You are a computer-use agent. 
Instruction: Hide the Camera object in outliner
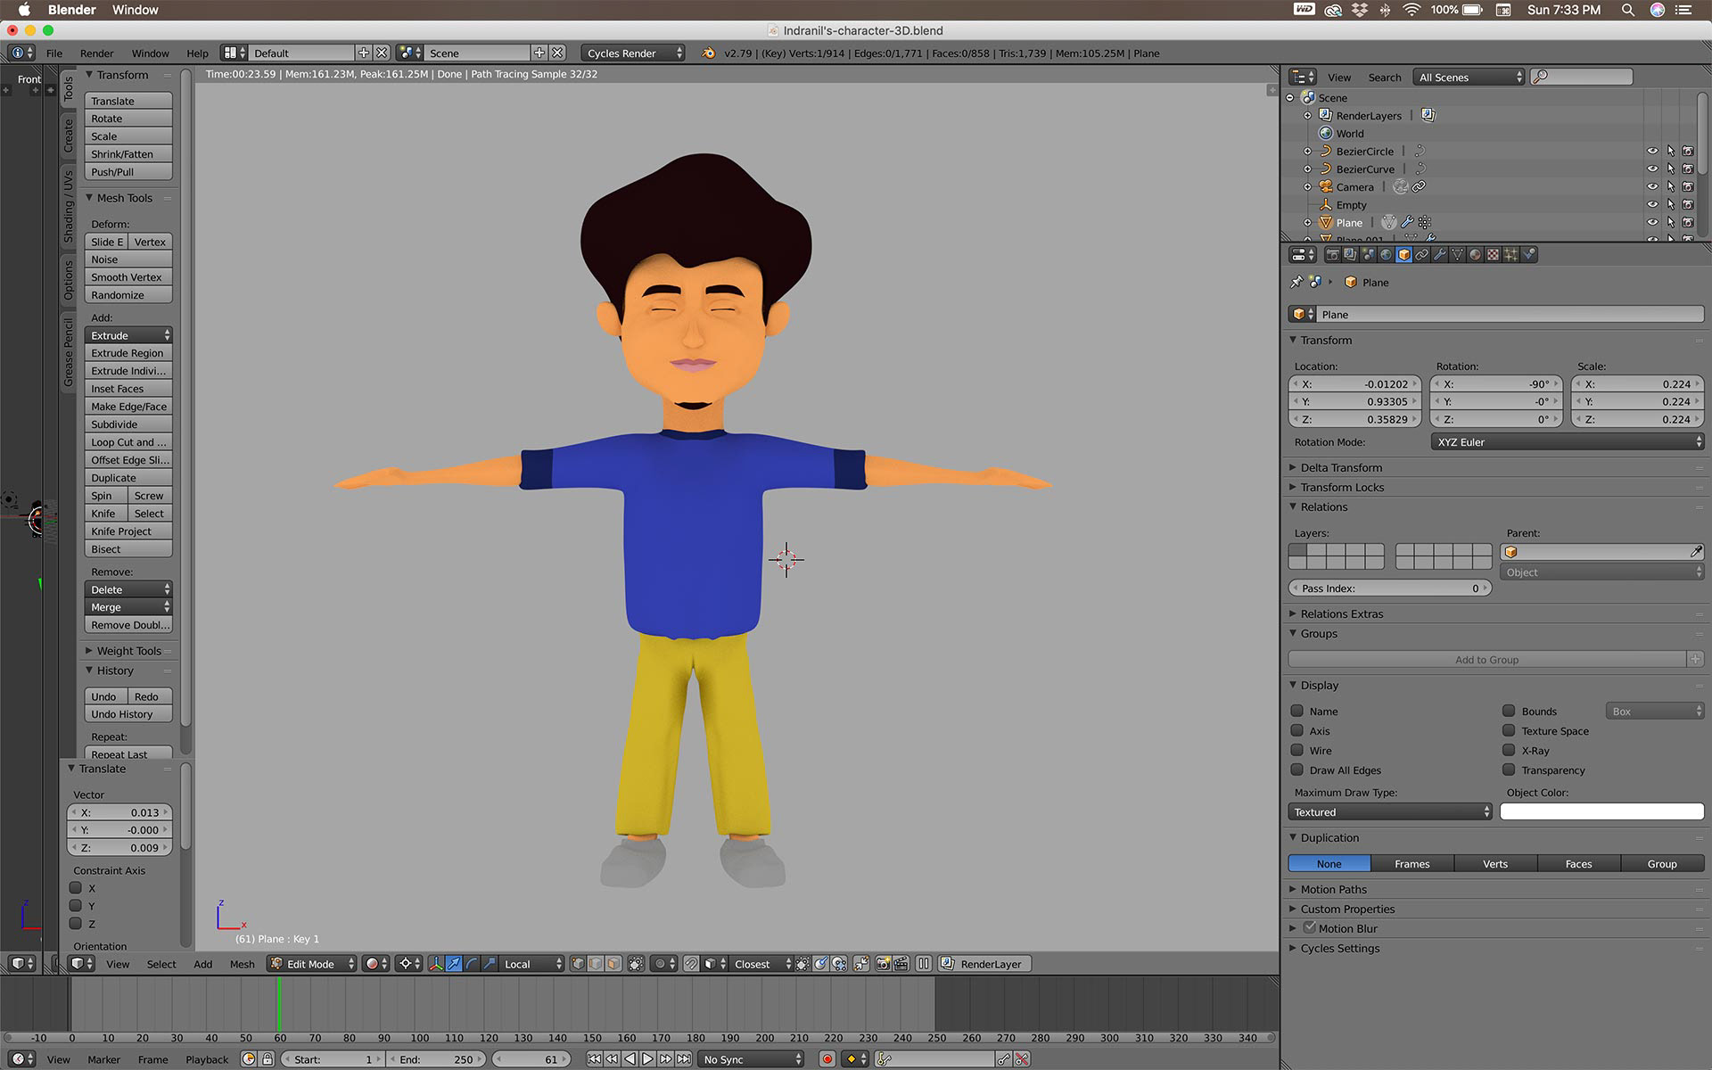[1651, 186]
